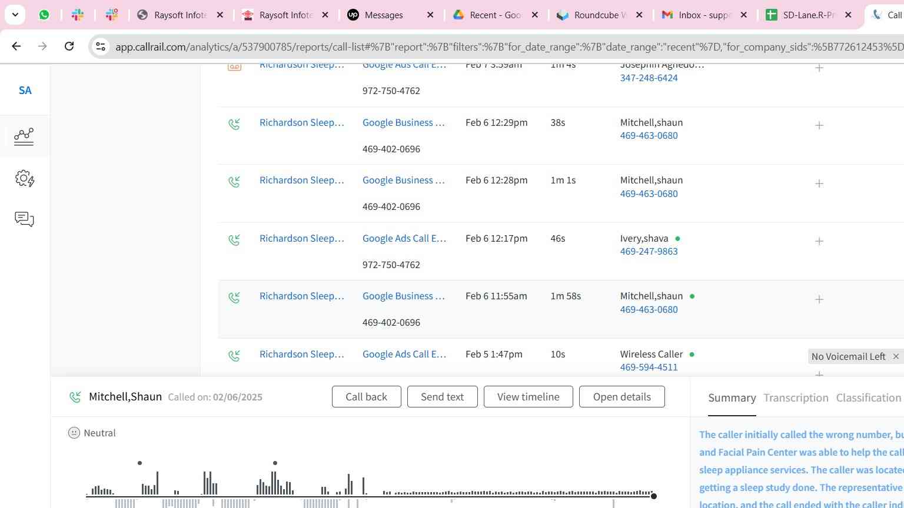Click the duration 1m 58s cell
Viewport: 904px width, 508px height.
(x=566, y=296)
